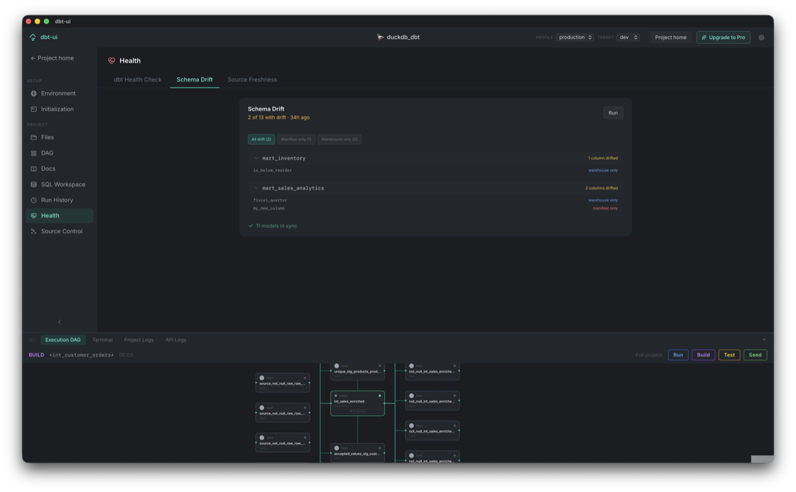Click the Project home button in top bar
Viewport: 796px width, 492px height.
[x=671, y=37]
